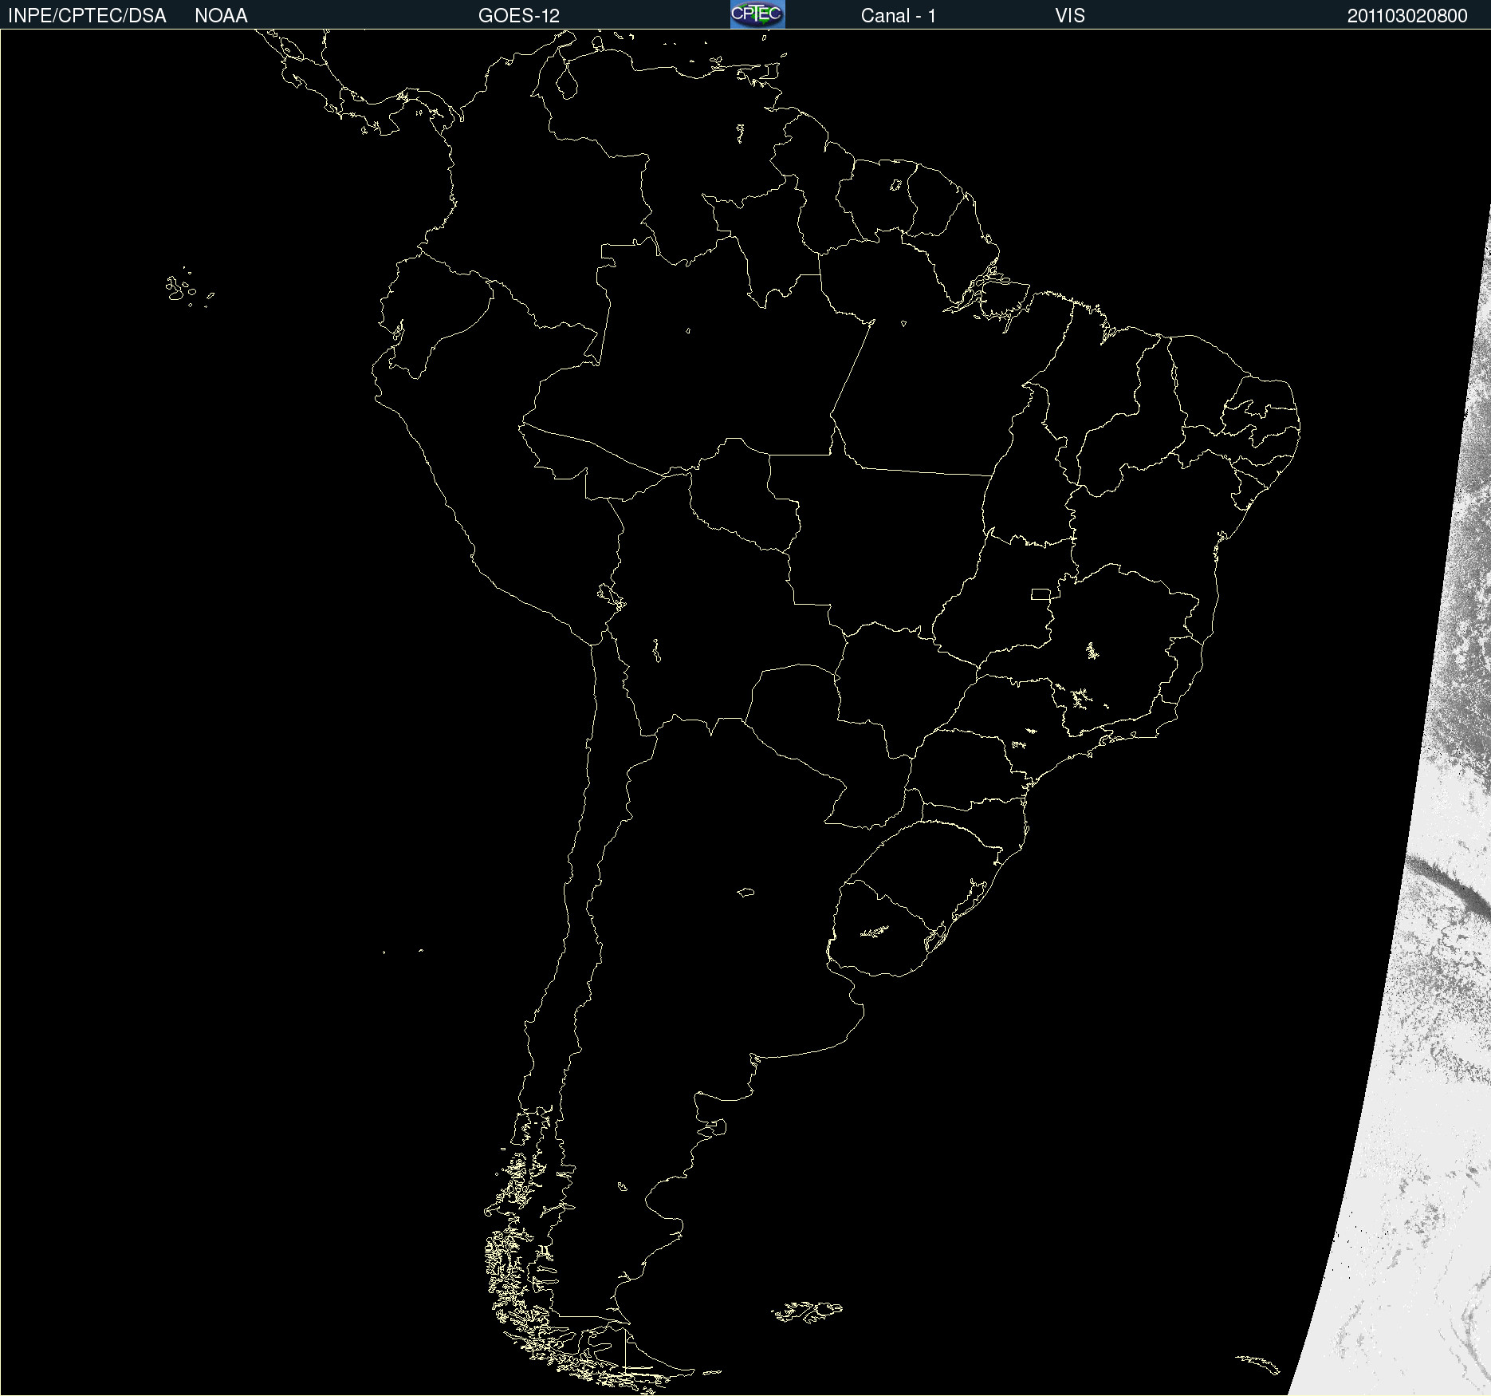
Task: Click the '201103020800' timestamp
Action: (1407, 16)
